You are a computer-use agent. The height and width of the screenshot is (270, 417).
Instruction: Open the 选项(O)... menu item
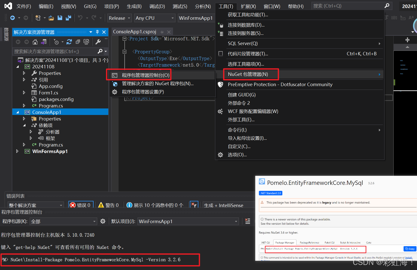tap(237, 155)
